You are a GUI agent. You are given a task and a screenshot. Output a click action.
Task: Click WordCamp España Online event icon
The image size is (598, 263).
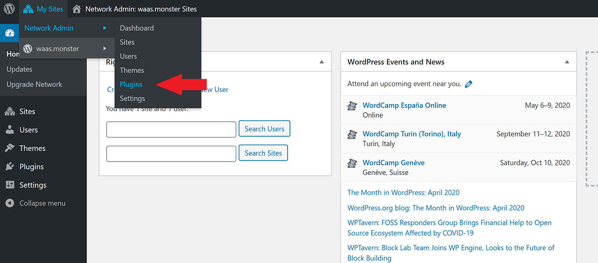point(352,106)
